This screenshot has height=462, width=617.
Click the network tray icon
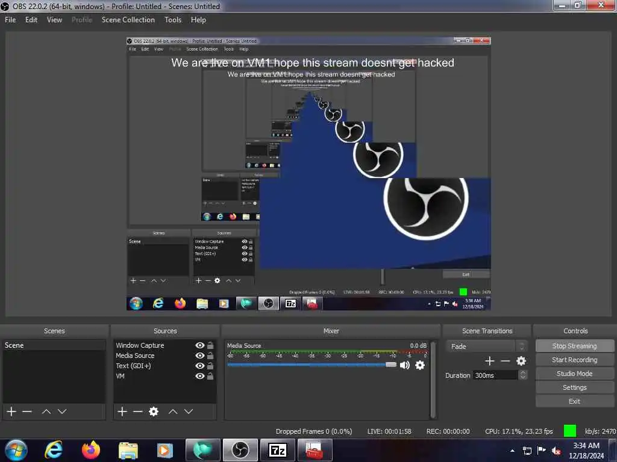(x=527, y=451)
